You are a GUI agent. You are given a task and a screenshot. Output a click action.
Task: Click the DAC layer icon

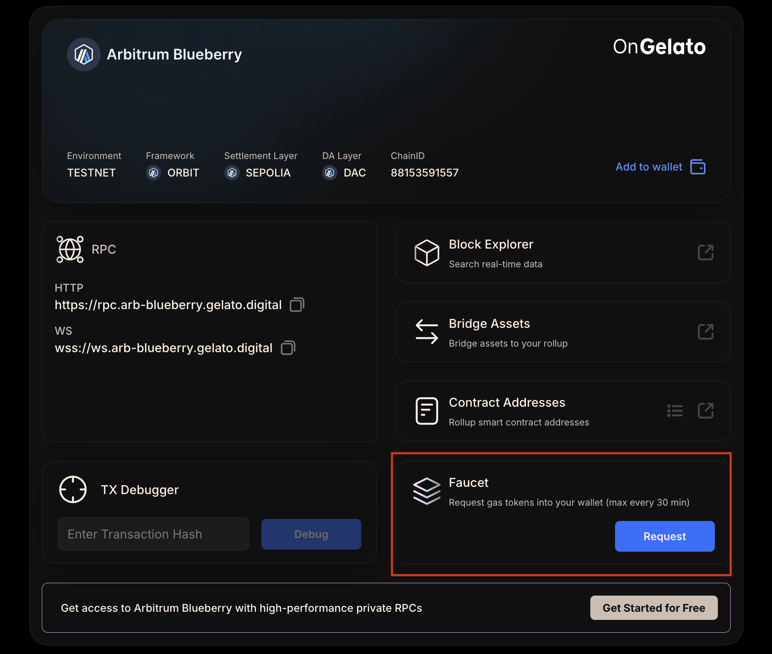[330, 173]
